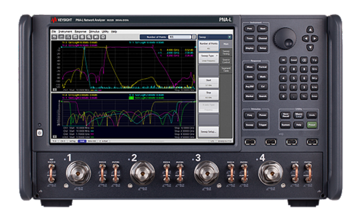Screen dimensions: 354x213
Task: Tap the Stop frequency softkey
Action: coord(208,95)
